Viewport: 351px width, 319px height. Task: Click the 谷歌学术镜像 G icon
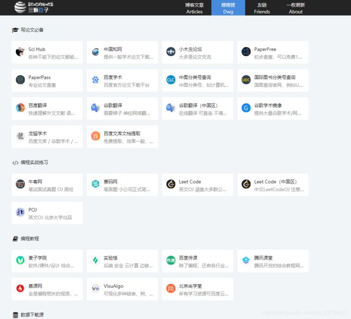[x=246, y=108]
